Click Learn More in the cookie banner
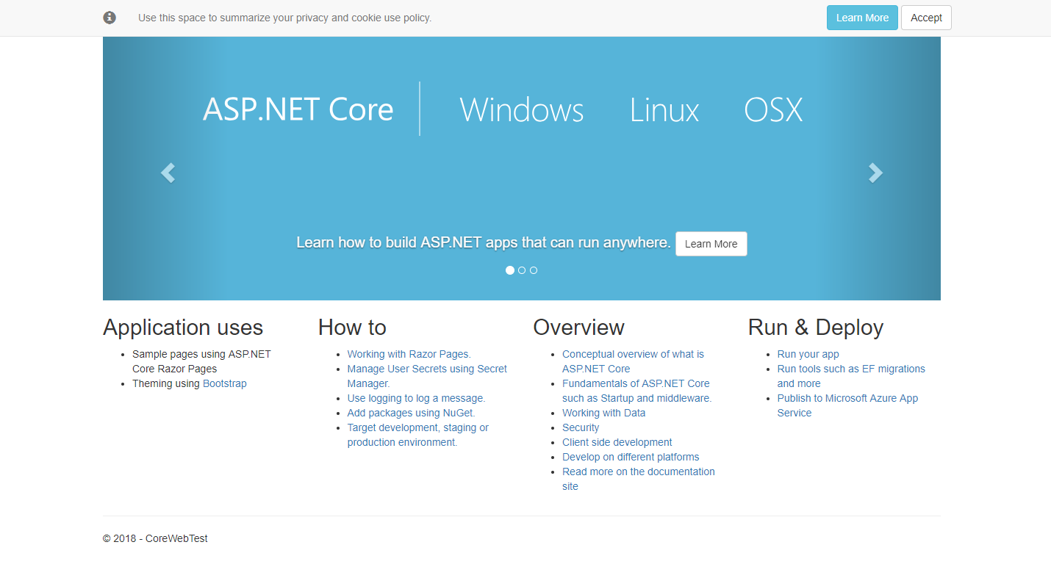 [862, 18]
